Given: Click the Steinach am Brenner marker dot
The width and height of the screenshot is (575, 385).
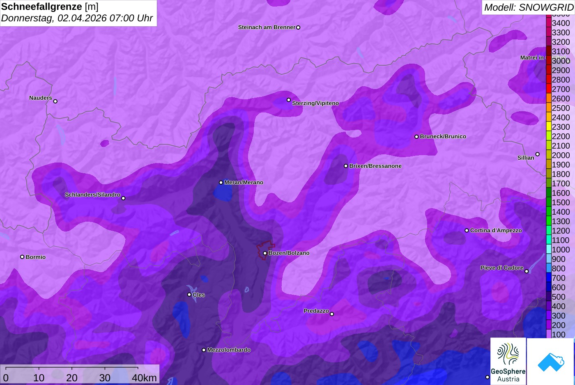Looking at the screenshot, I should (298, 27).
